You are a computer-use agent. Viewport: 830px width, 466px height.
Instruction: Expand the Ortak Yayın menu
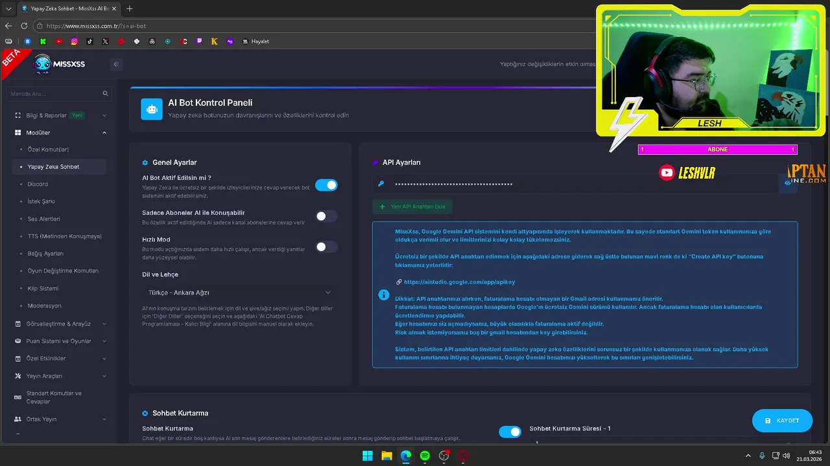point(60,419)
